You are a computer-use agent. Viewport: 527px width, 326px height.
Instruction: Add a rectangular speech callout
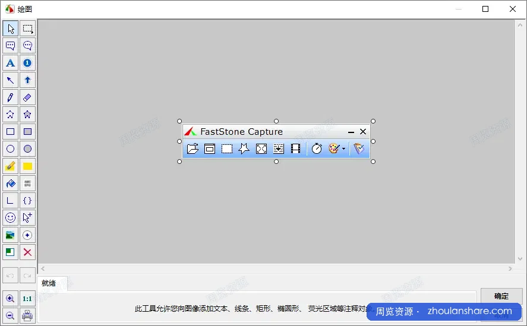point(11,46)
